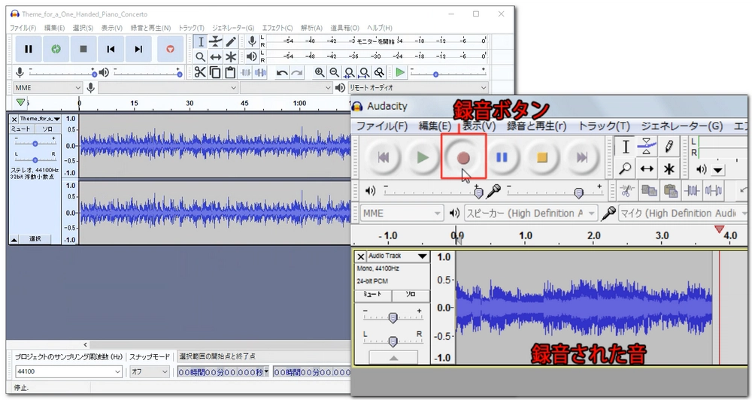Click the Cut scissors icon in back window
The image size is (752, 400).
tap(200, 72)
